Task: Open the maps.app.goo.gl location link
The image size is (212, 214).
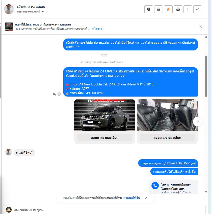Action: point(168,163)
